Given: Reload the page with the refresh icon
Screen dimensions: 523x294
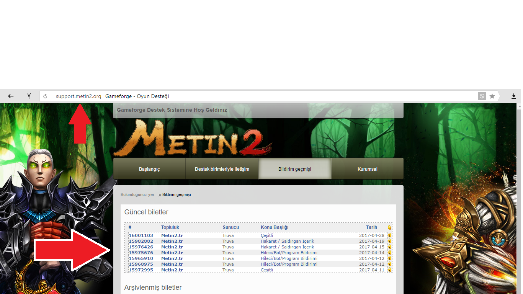Looking at the screenshot, I should click(45, 96).
